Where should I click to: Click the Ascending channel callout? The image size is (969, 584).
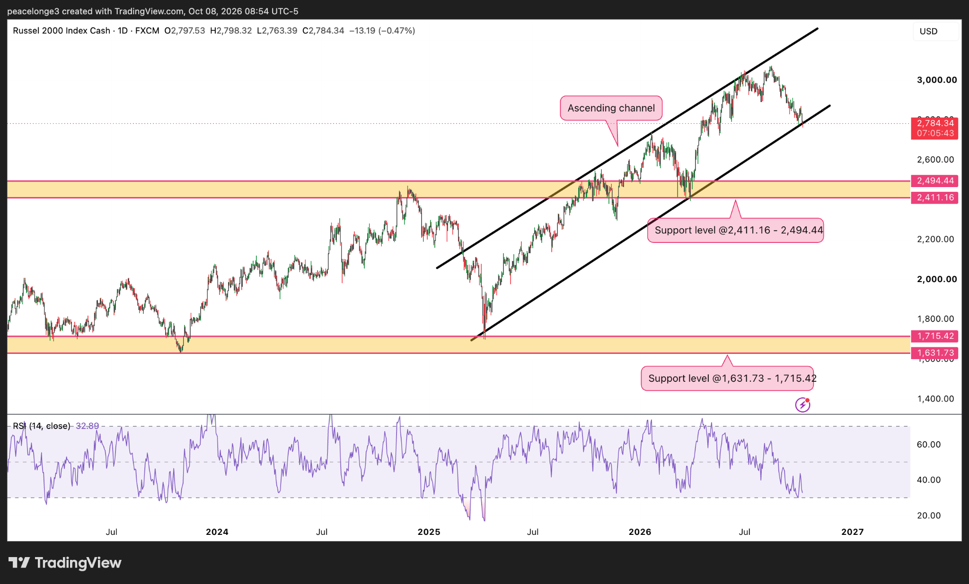coord(611,108)
